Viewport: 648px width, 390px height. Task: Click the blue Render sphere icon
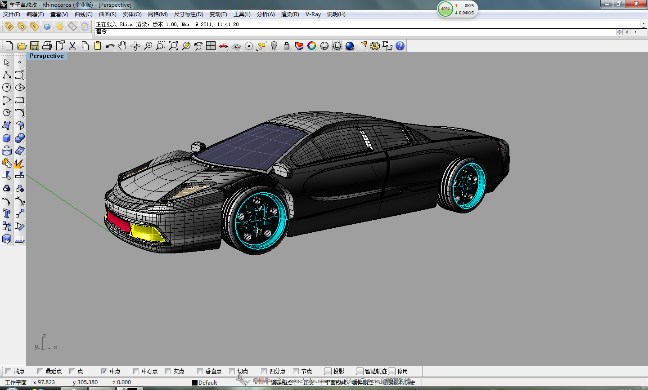point(350,46)
